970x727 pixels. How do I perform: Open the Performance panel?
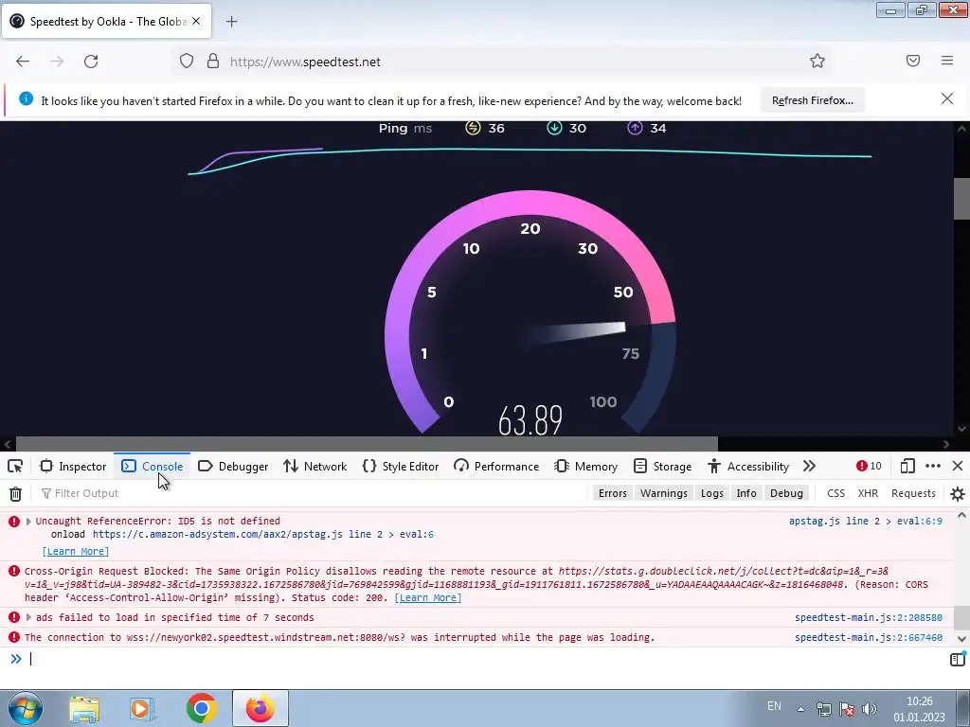click(496, 466)
